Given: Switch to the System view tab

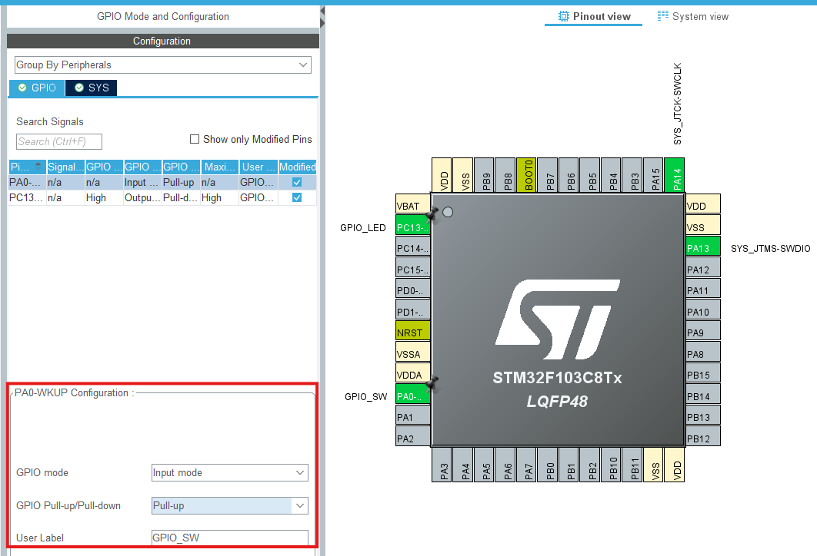Looking at the screenshot, I should 693,16.
